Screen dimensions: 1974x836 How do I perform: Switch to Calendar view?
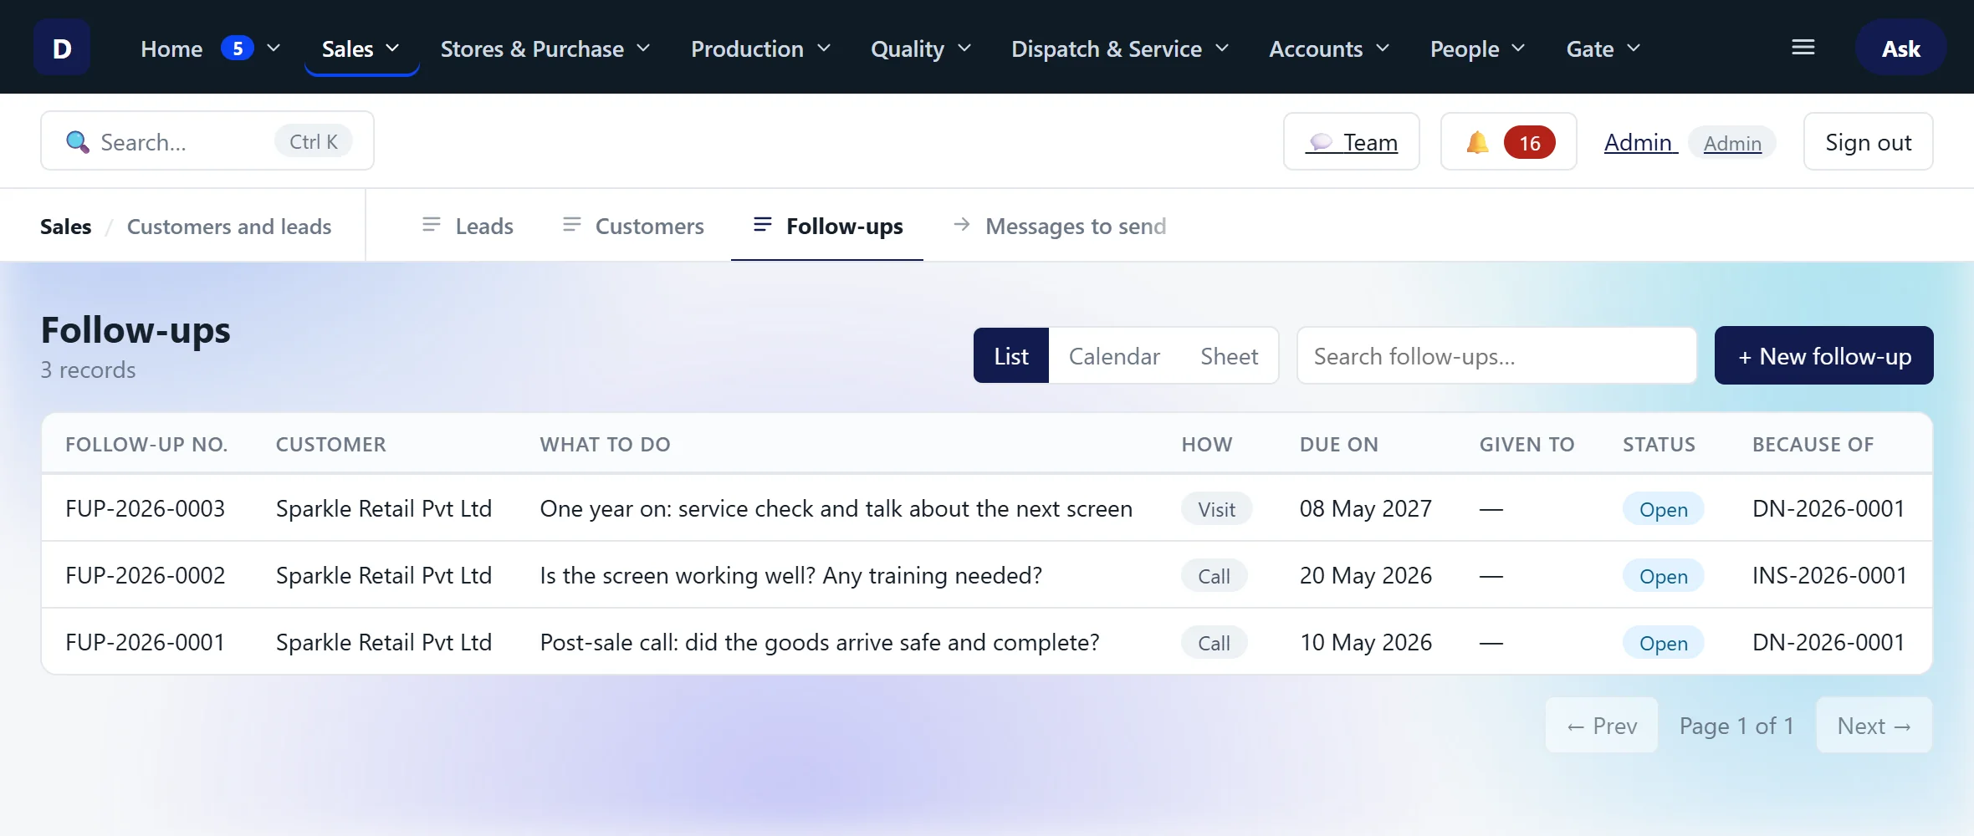pyautogui.click(x=1114, y=356)
